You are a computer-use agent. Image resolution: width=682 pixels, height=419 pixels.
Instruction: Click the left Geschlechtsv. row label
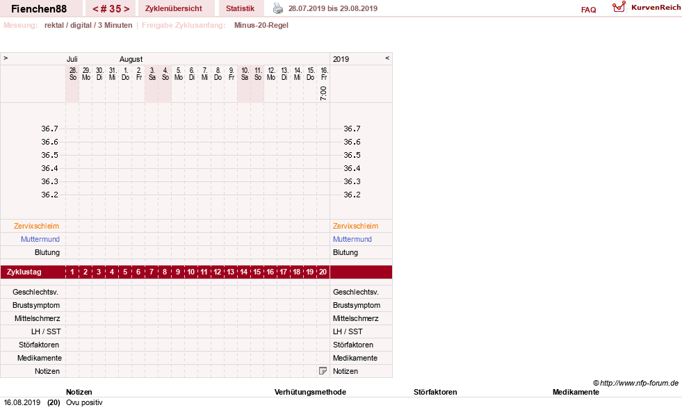coord(35,292)
